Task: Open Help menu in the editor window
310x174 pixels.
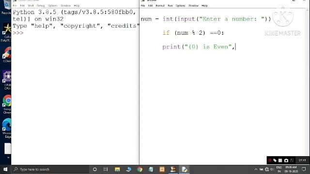Action: click(204, 6)
